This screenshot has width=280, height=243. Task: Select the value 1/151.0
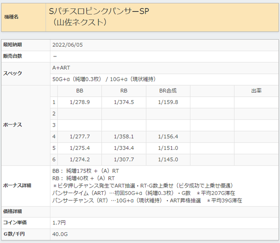point(168,148)
